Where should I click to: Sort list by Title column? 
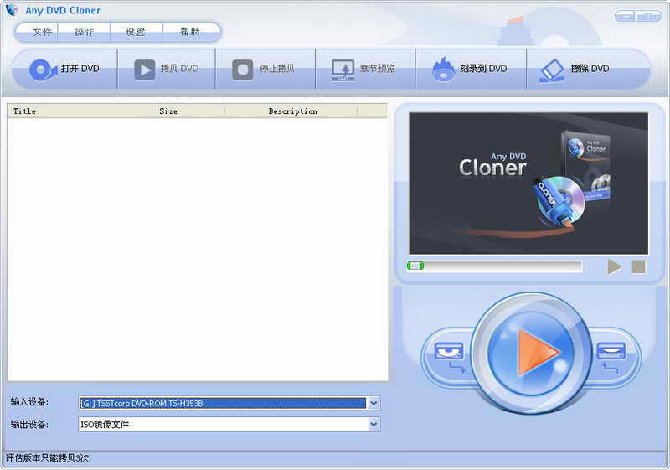[x=80, y=111]
